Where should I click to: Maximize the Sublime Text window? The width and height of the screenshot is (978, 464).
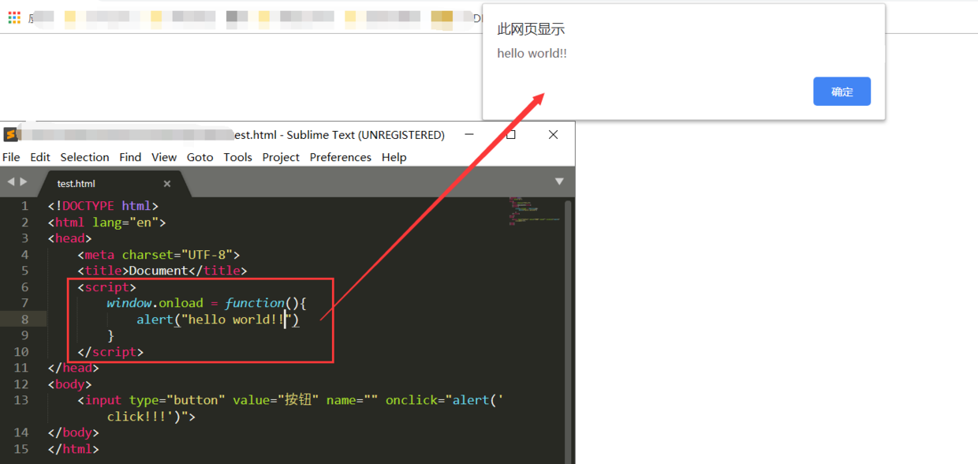coord(511,135)
